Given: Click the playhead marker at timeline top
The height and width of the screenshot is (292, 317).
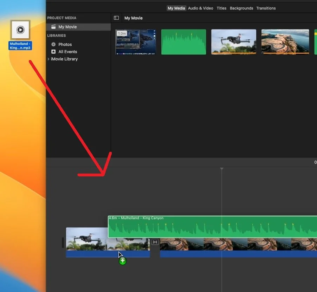Looking at the screenshot, I should (x=221, y=169).
